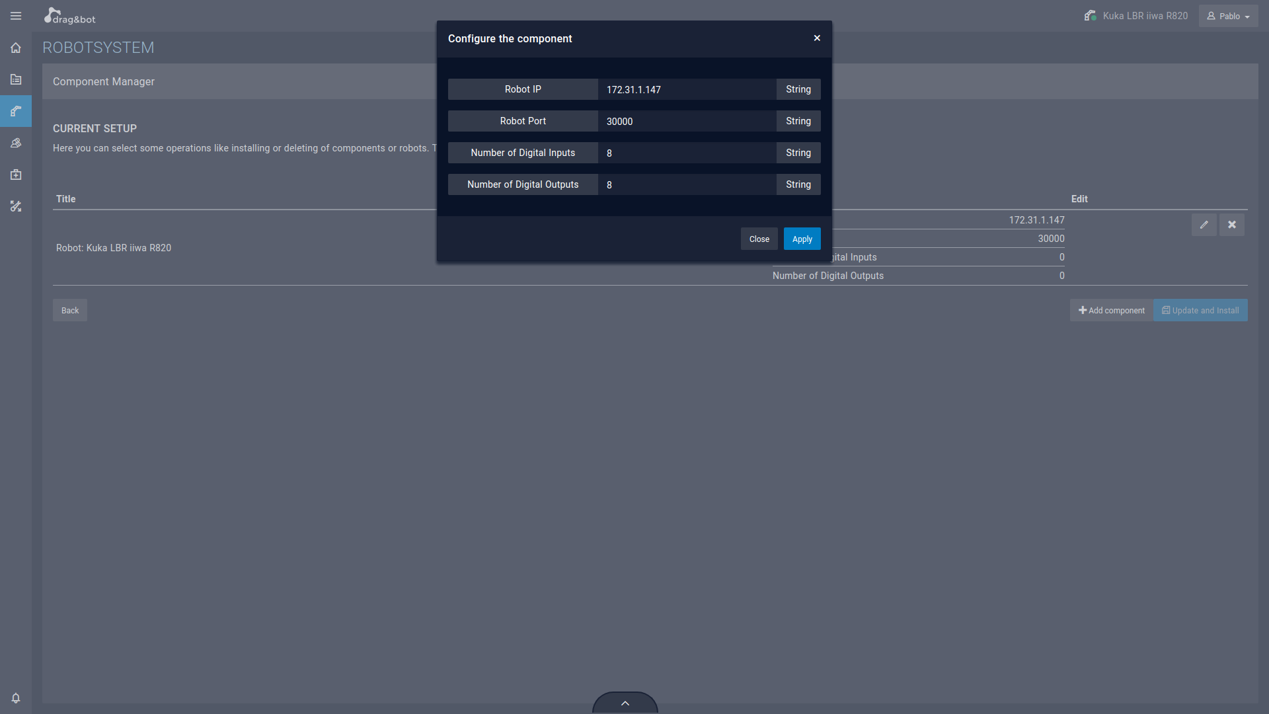Click table value 30000
The image size is (1269, 714).
tap(1051, 239)
